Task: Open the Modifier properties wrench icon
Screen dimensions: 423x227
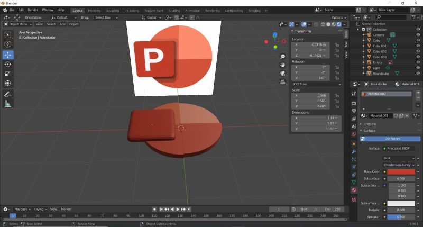Action: click(x=354, y=152)
